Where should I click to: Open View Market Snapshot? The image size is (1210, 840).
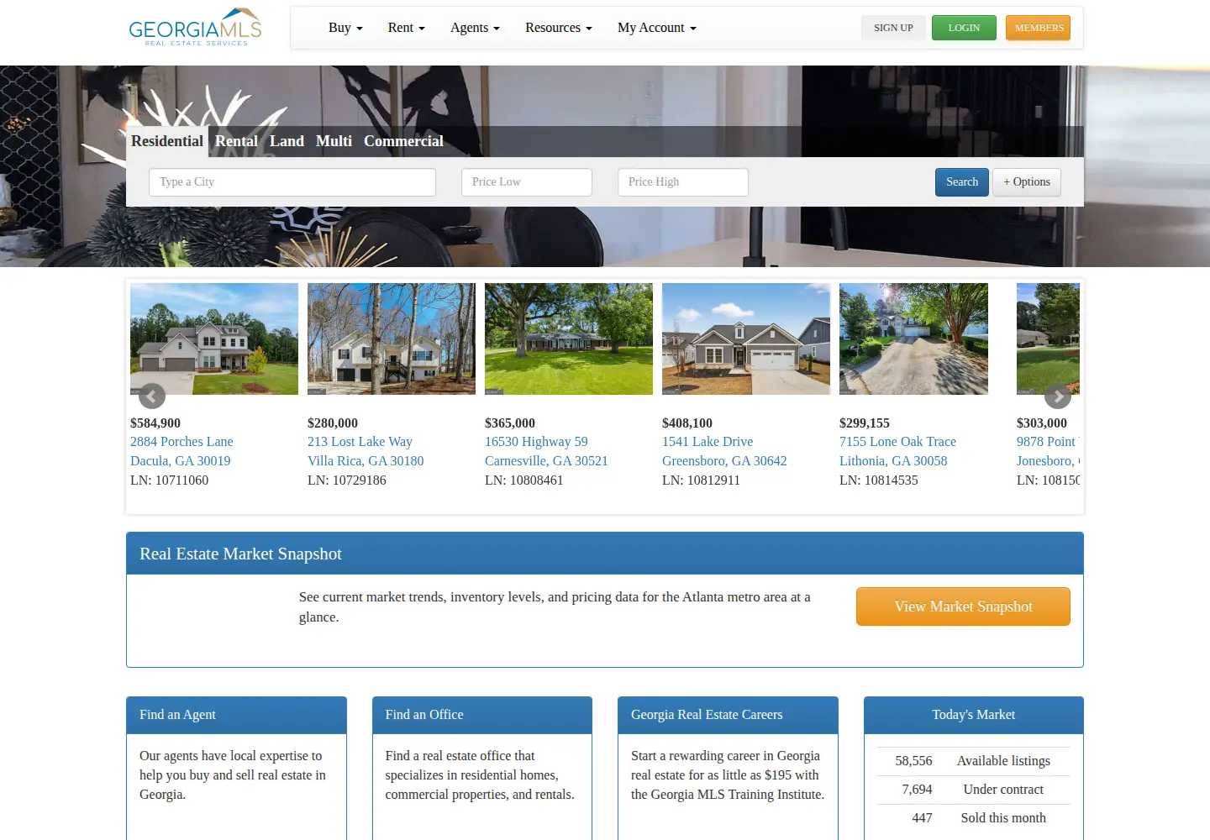tap(963, 606)
